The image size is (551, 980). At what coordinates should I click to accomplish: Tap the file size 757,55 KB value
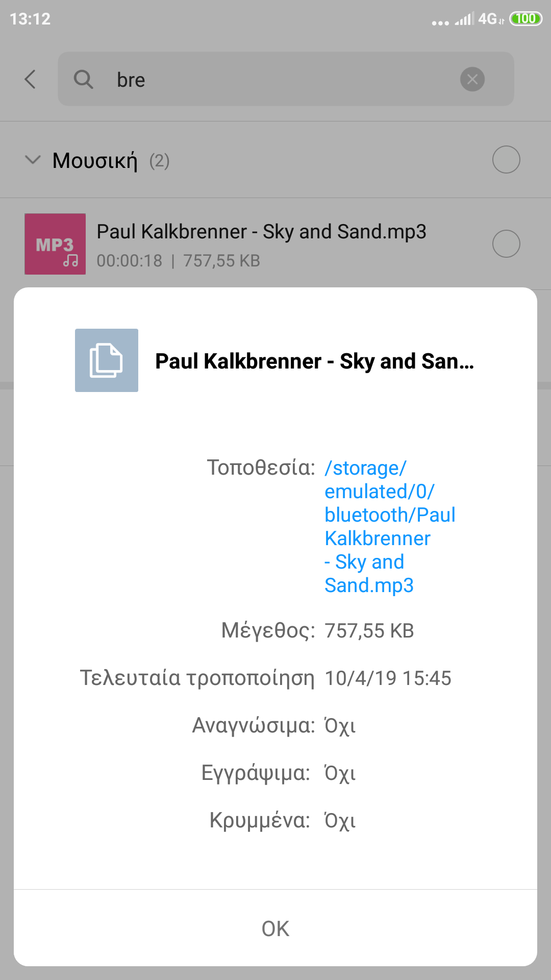click(x=369, y=631)
